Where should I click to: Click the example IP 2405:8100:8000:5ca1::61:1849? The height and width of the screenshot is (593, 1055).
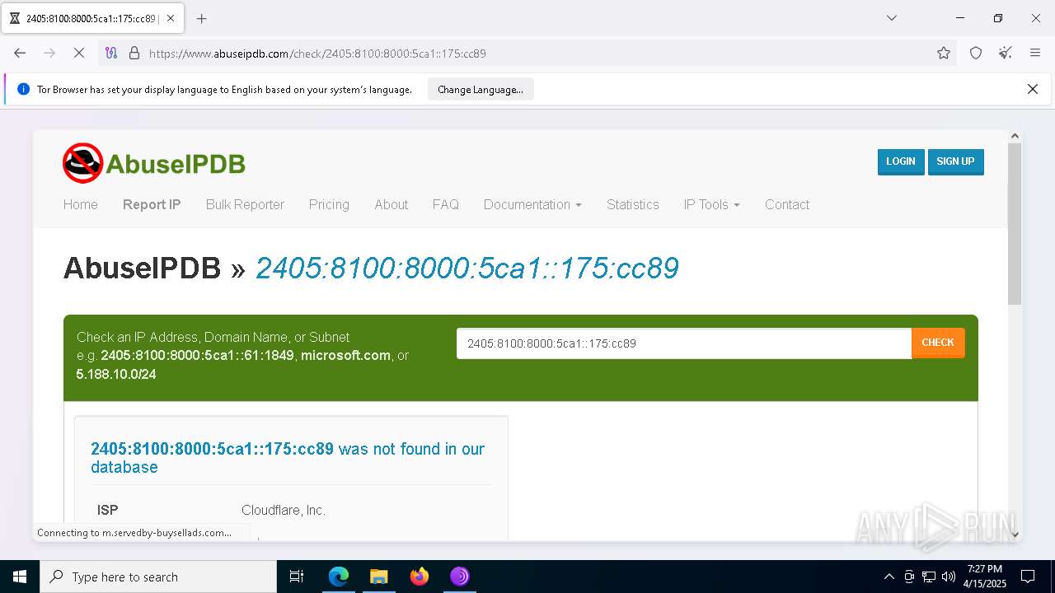click(x=197, y=355)
